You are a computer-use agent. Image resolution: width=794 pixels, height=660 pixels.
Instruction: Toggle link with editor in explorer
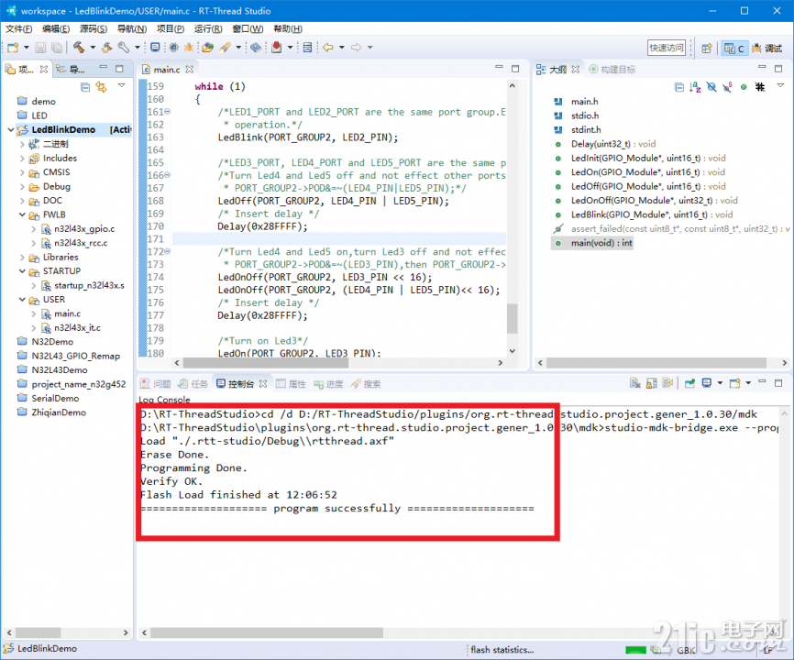(x=102, y=87)
